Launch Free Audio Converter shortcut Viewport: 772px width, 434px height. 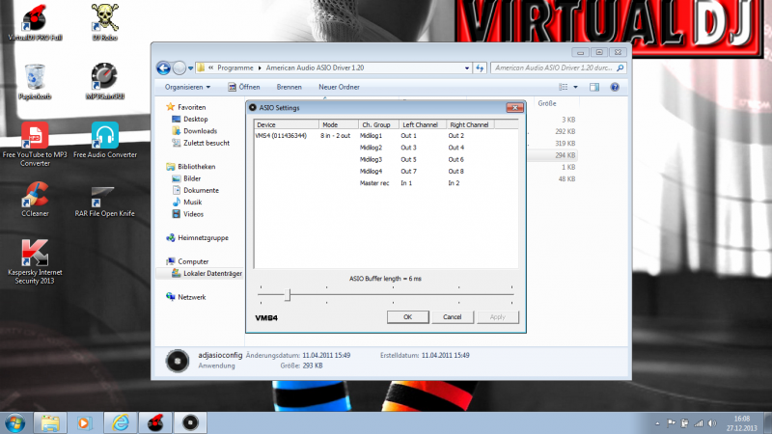(x=105, y=140)
